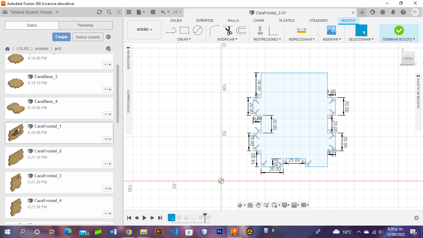The image size is (423, 238).
Task: View notifications bell
Action: point(393,12)
